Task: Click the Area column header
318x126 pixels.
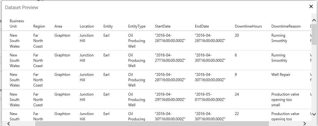Action: coord(58,26)
